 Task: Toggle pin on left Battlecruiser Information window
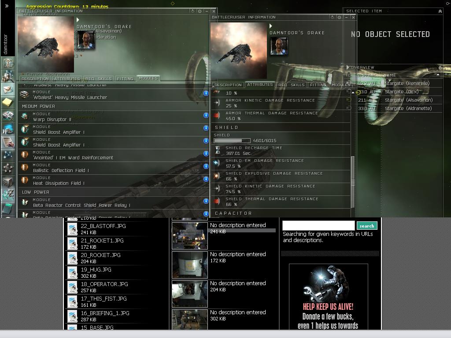192,11
